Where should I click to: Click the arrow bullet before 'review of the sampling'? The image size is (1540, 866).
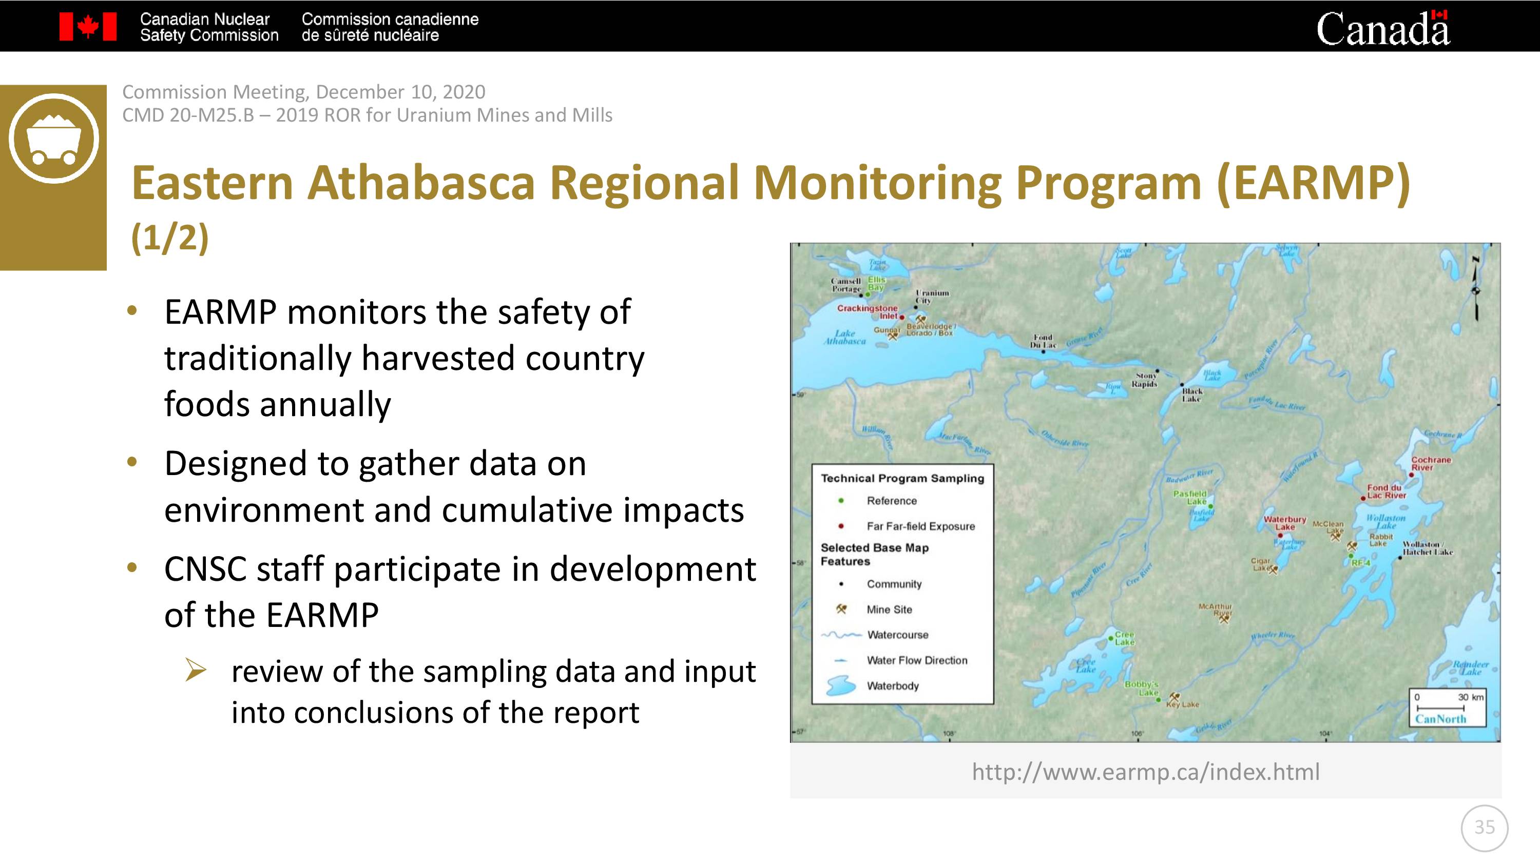point(196,670)
